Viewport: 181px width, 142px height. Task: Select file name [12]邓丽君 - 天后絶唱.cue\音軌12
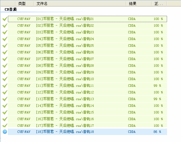click(x=65, y=93)
